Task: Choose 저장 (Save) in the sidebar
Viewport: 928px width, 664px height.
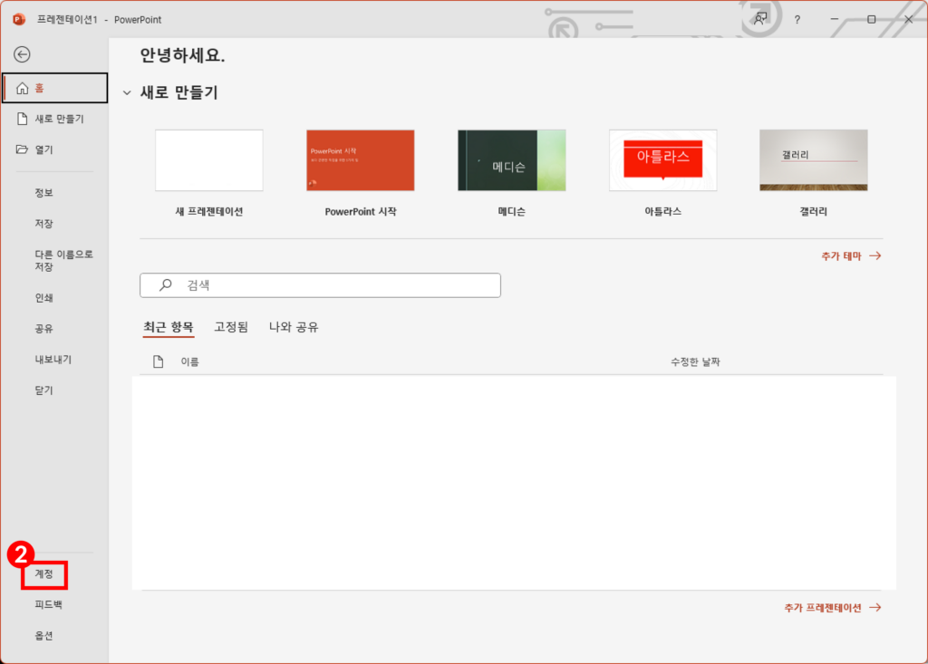Action: (43, 224)
